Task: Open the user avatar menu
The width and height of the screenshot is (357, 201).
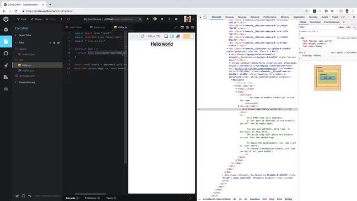Action: pyautogui.click(x=187, y=19)
